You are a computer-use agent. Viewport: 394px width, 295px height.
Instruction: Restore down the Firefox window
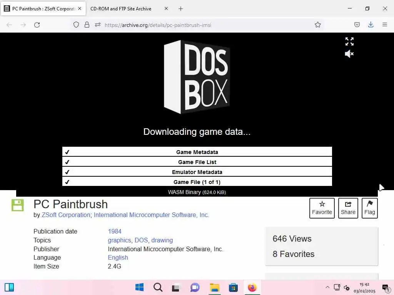click(x=367, y=8)
